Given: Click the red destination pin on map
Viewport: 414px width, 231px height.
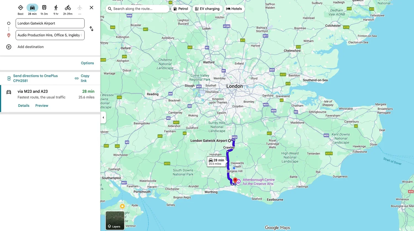Looking at the screenshot, I should click(235, 180).
